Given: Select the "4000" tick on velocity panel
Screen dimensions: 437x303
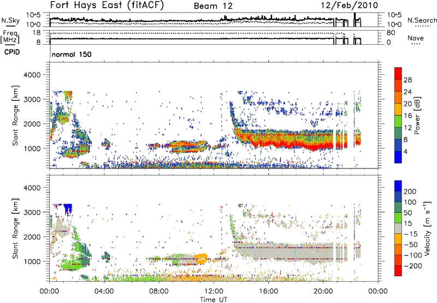Looking at the screenshot, I should click(x=32, y=188).
